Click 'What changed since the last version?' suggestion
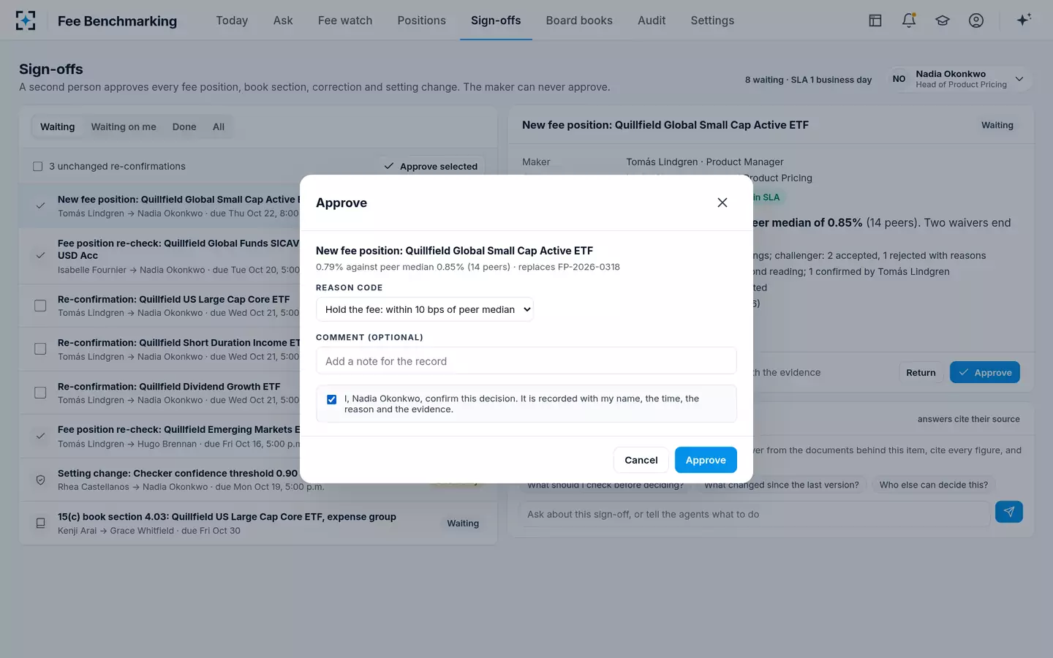1053x658 pixels. (x=782, y=485)
